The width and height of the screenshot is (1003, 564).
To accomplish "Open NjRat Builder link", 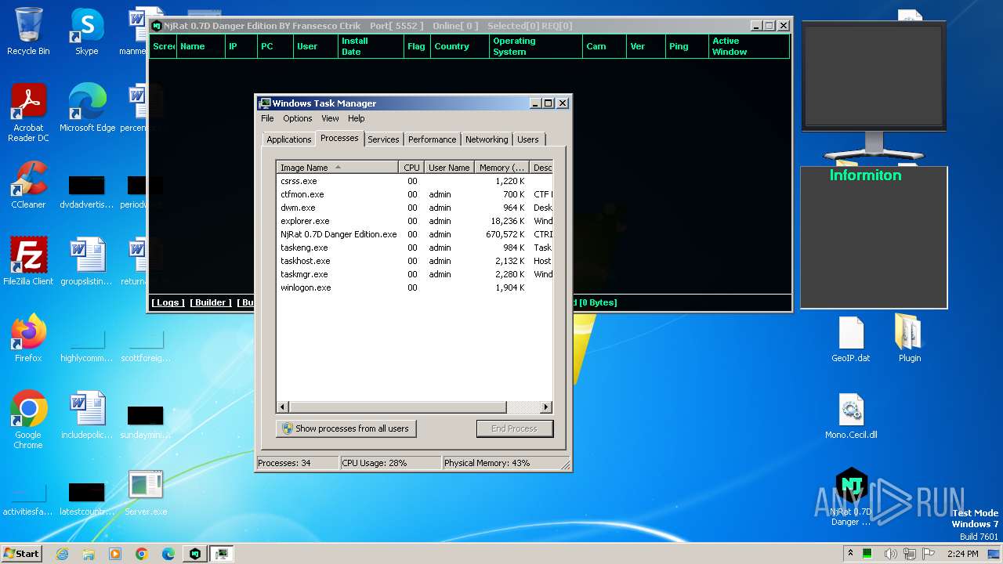I will click(211, 302).
